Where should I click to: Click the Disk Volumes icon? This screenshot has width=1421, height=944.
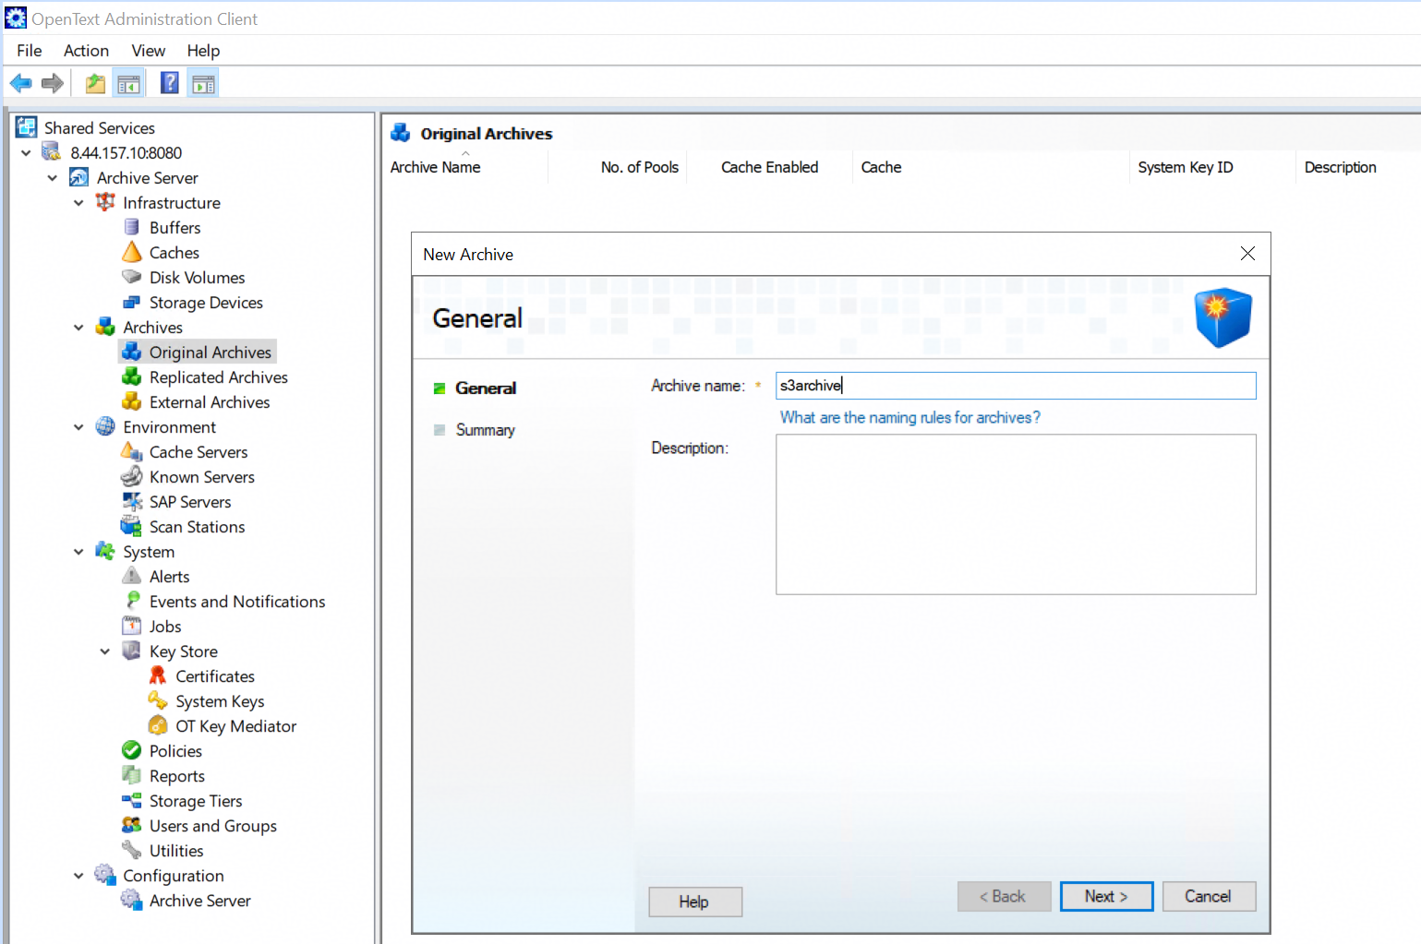[132, 277]
